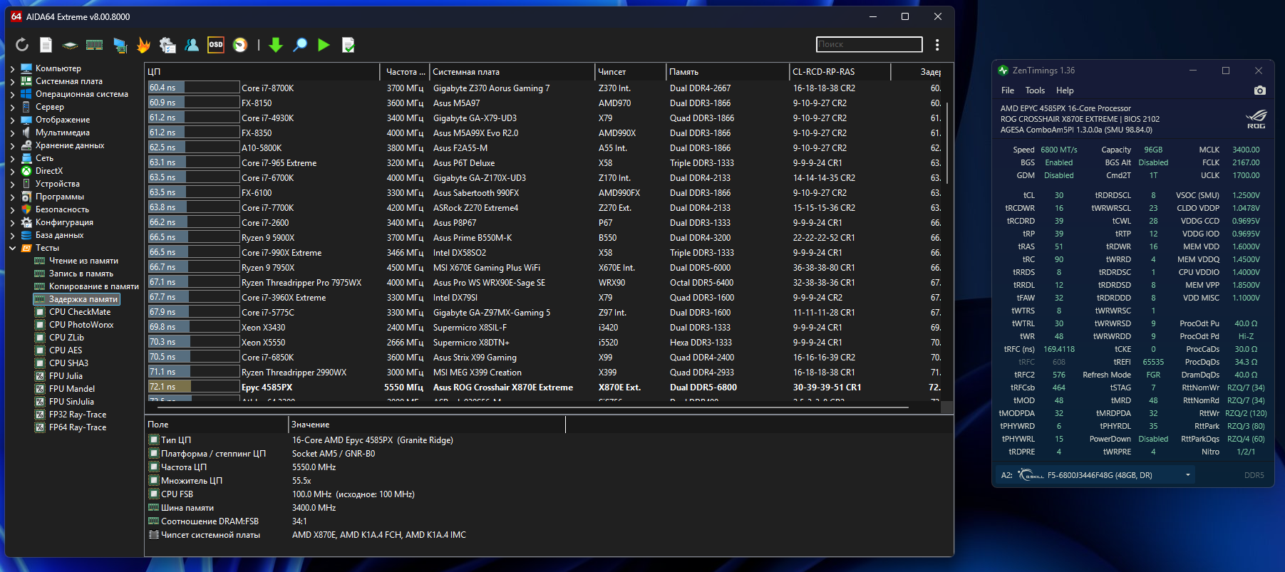Sort by the ЦП column header
Screen dimensions: 1285x572
pyautogui.click(x=262, y=72)
